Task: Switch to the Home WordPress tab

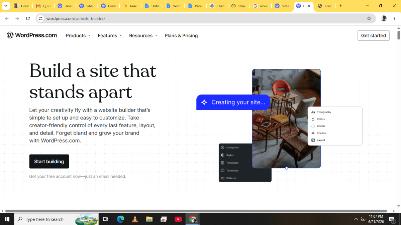Action: coord(65,6)
